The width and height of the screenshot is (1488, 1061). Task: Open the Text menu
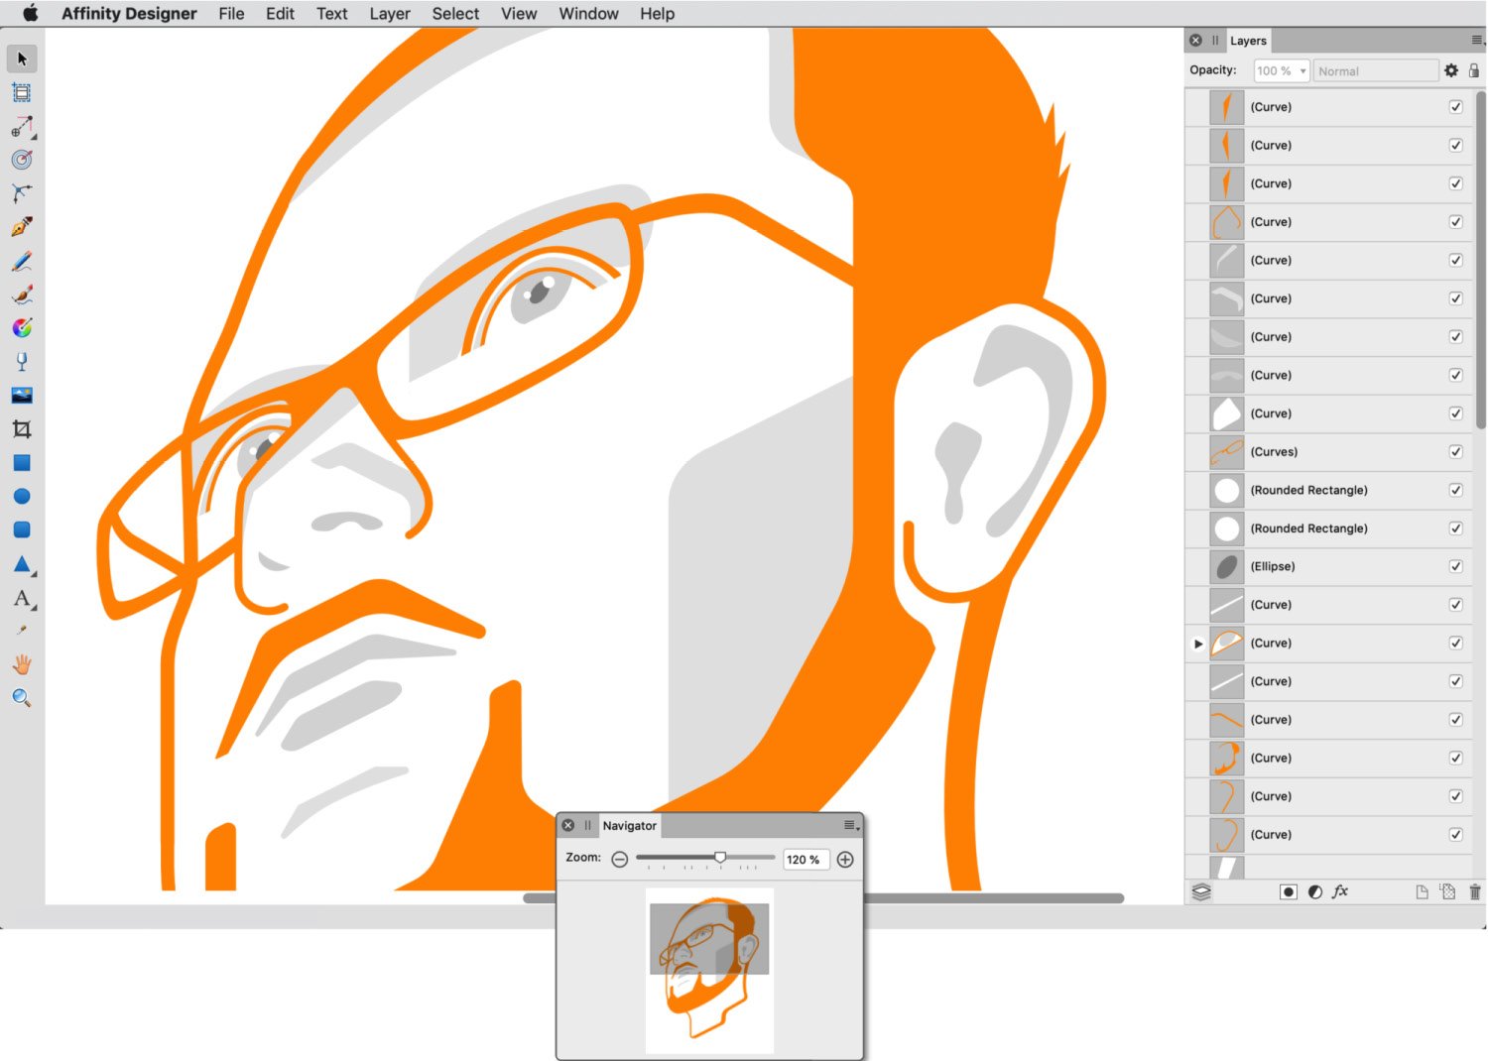point(331,14)
